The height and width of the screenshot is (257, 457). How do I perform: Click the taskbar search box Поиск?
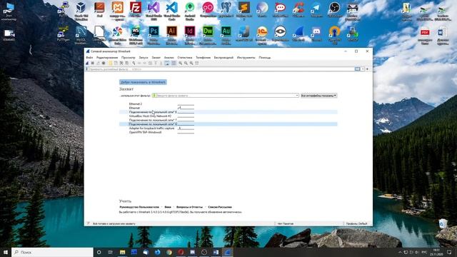(x=52, y=252)
